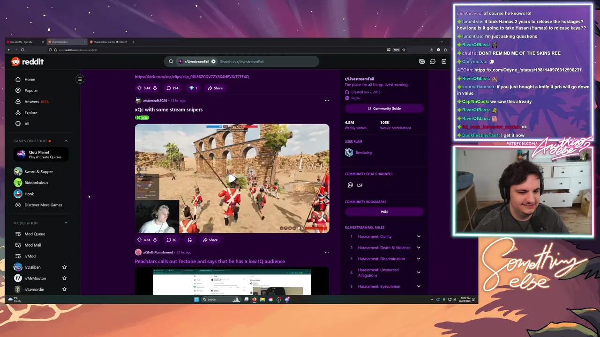Collapse the sidebar with hamburger button
Viewport: 600px width, 337px height.
(80, 79)
